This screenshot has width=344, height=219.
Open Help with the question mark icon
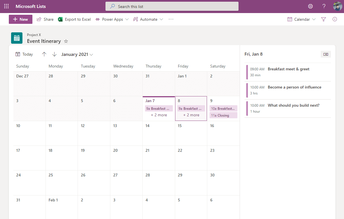tap(324, 6)
